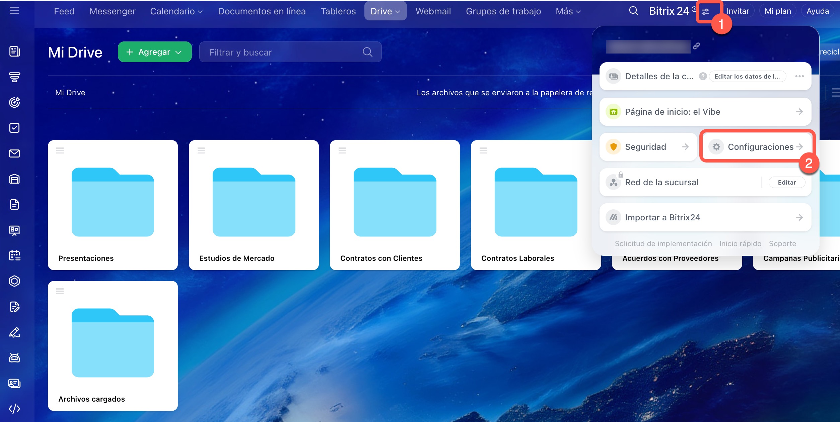Expand the Calendario menu chevron
This screenshot has height=422, width=840.
[x=200, y=11]
